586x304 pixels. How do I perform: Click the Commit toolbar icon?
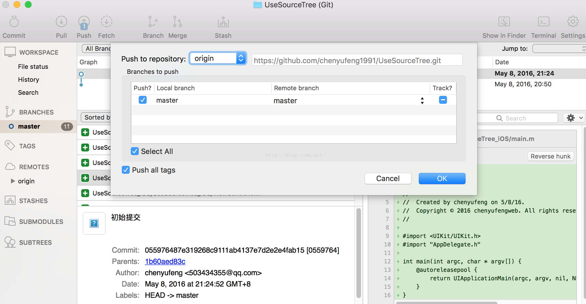click(14, 22)
